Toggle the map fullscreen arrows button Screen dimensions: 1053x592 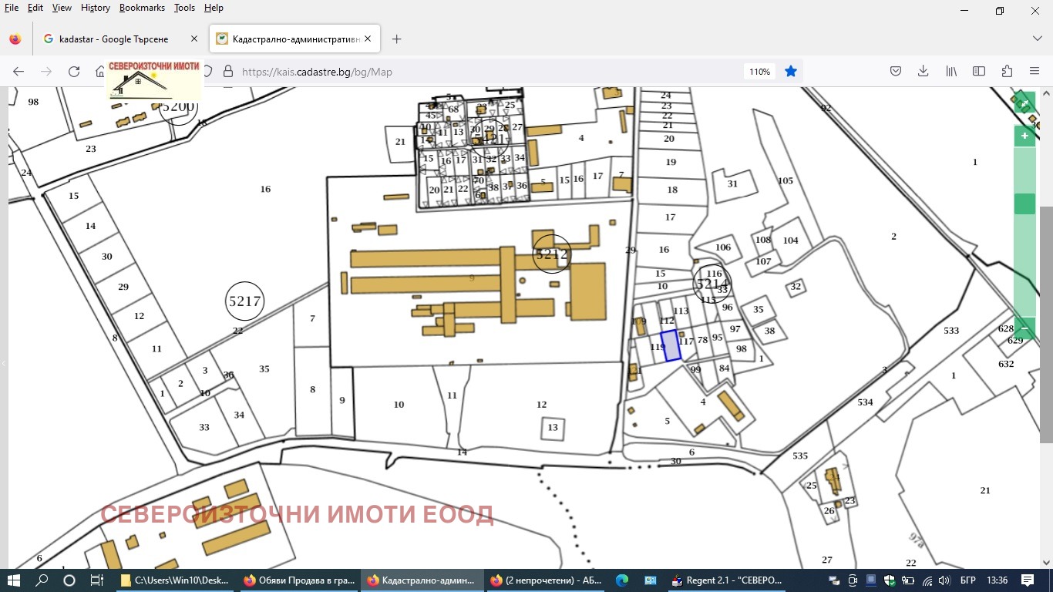point(1024,103)
